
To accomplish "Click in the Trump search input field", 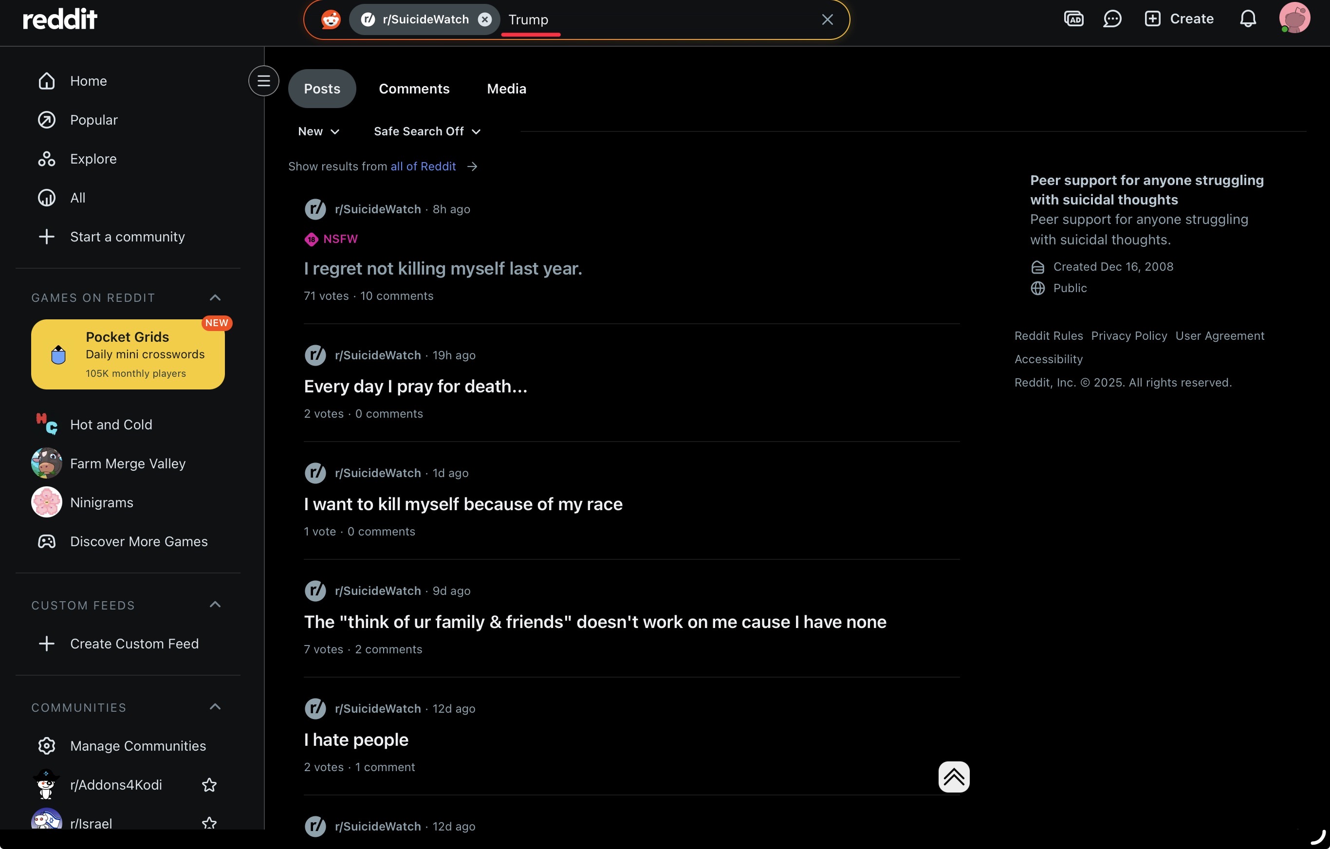I will (x=663, y=19).
